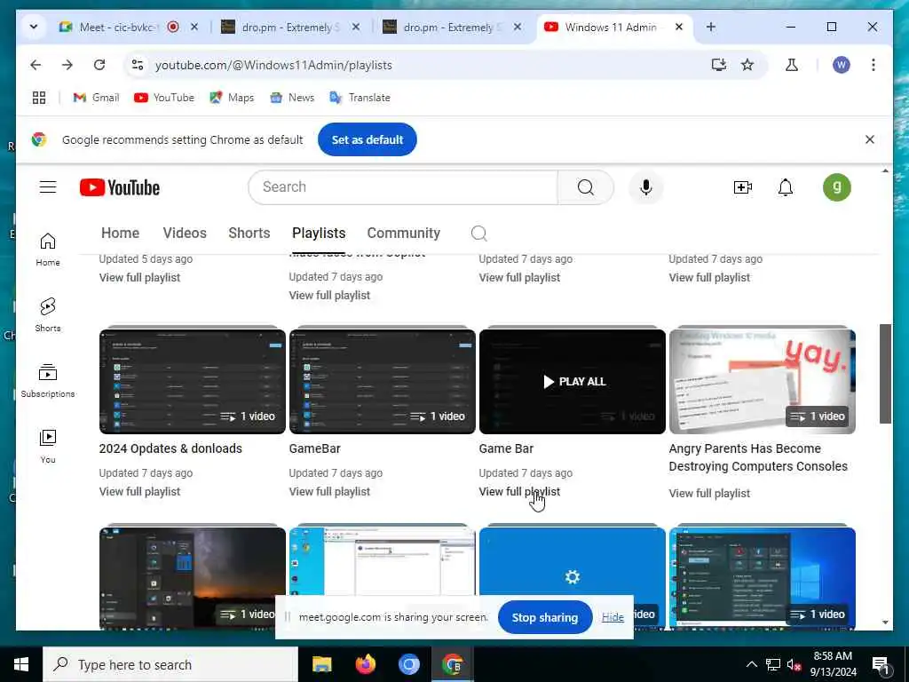Open Chrome Labs flask icon

[x=791, y=65]
